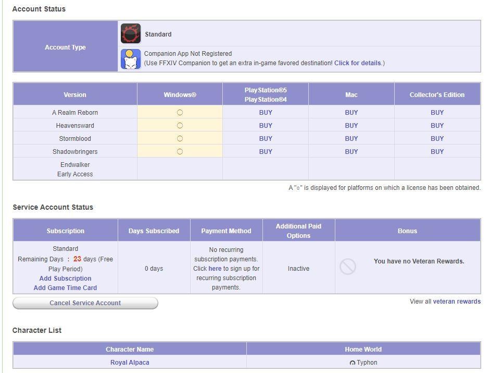The image size is (490, 373).
Task: Open the Add Subscription link
Action: [x=65, y=279]
